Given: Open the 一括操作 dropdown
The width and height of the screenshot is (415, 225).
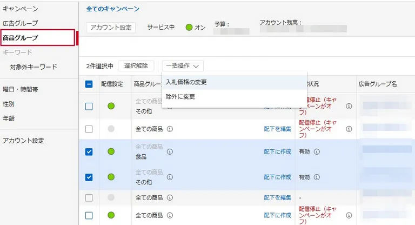Looking at the screenshot, I should pyautogui.click(x=182, y=66).
